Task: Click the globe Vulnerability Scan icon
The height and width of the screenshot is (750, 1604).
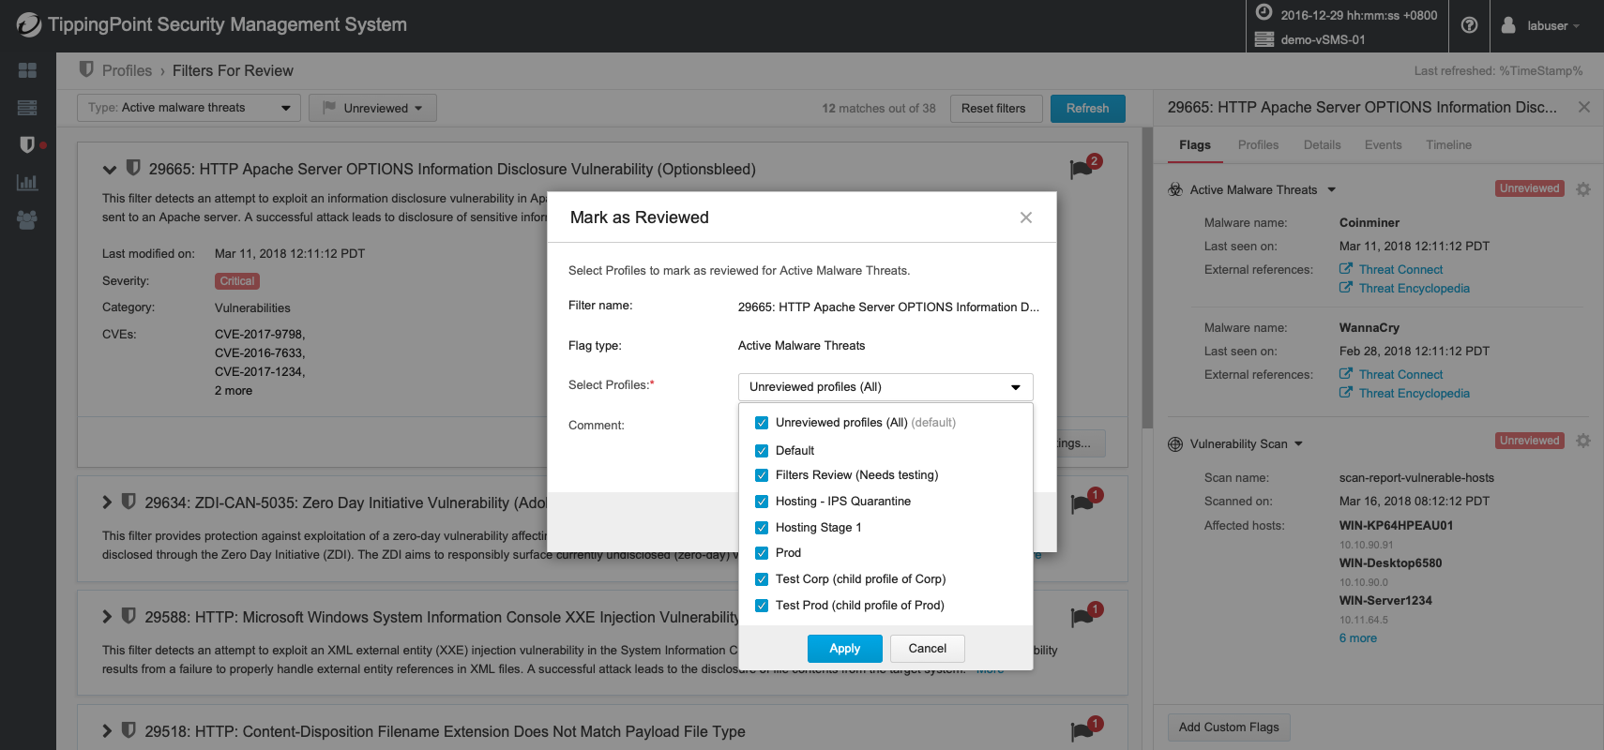Action: point(1175,443)
